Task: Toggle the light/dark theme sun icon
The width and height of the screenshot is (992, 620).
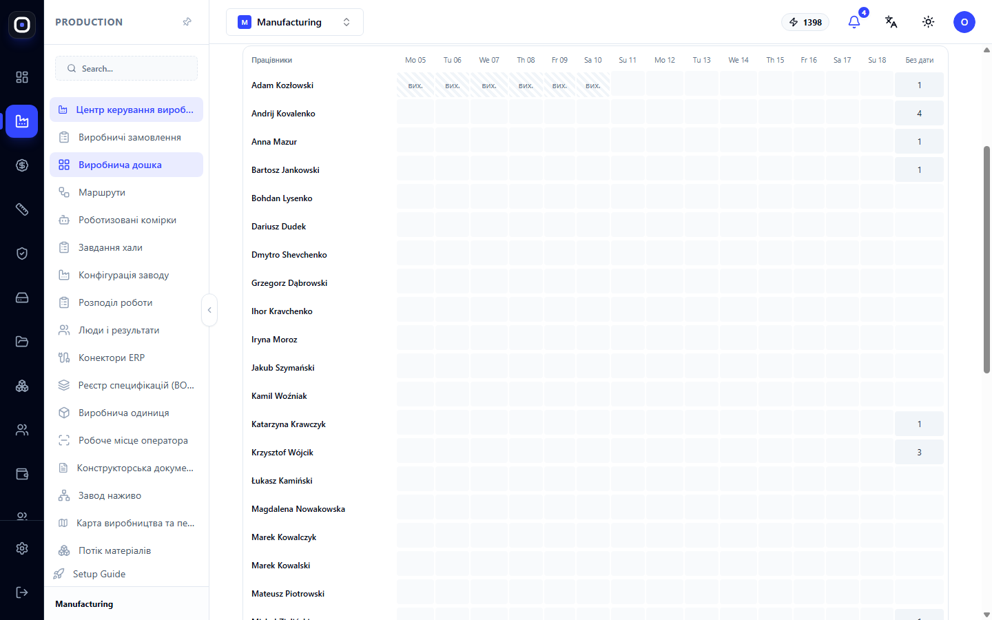Action: [x=928, y=22]
